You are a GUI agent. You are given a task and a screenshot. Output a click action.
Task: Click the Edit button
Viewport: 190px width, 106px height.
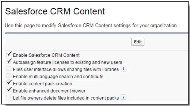pos(138,42)
